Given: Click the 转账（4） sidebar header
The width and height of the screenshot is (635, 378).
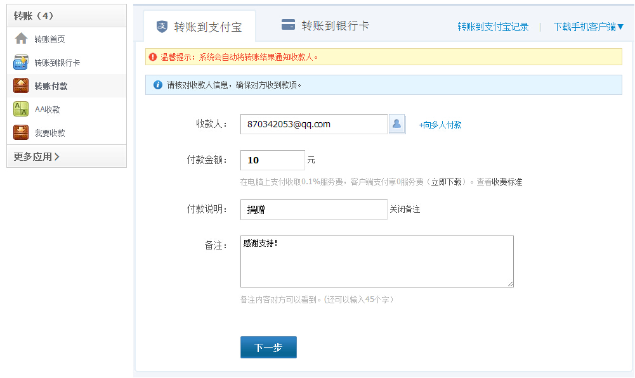Looking at the screenshot, I should (x=67, y=16).
